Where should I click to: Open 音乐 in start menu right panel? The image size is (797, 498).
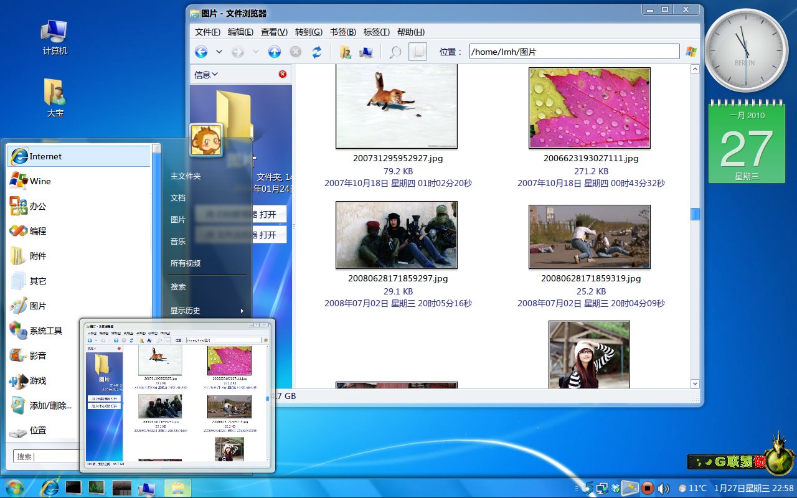point(178,242)
